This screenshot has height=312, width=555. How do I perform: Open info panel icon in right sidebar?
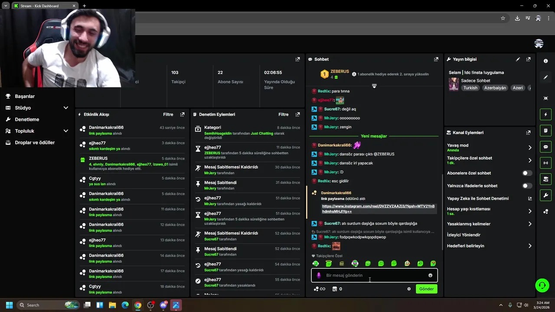[545, 61]
